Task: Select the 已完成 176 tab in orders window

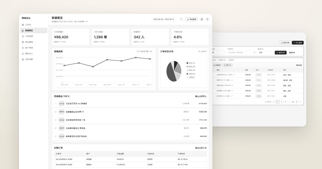Action: (x=222, y=60)
